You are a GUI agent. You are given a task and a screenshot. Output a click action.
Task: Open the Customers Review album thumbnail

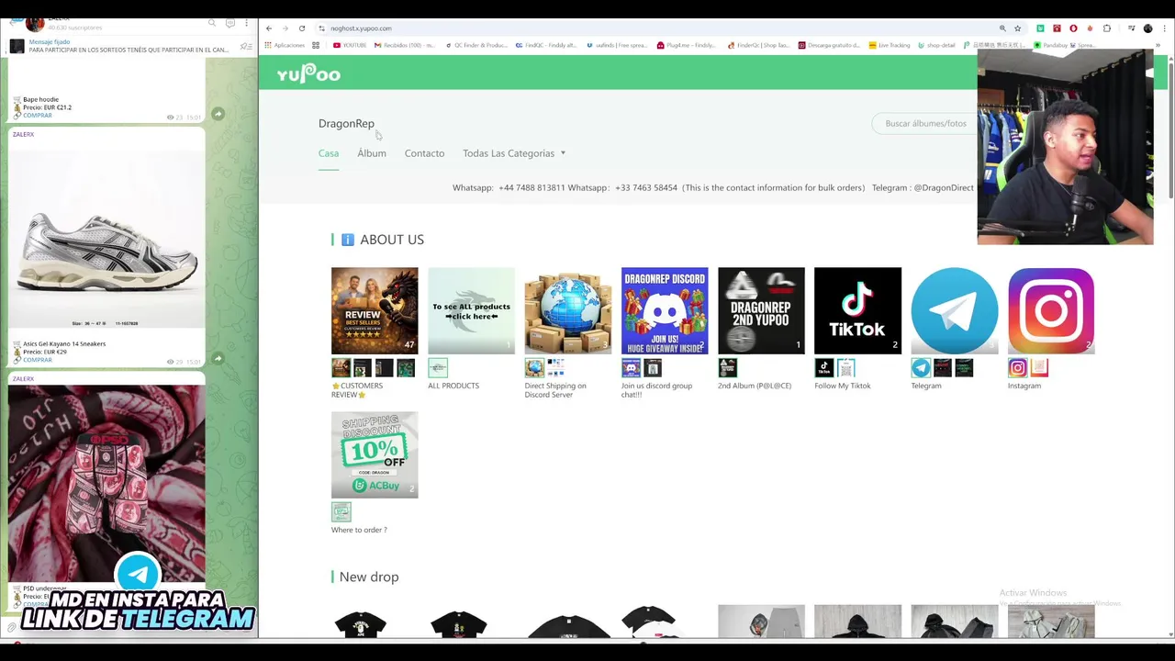point(375,310)
